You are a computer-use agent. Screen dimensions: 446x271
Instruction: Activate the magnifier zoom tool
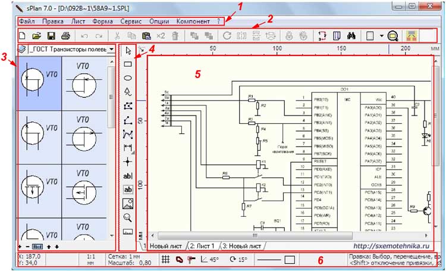[x=127, y=217]
